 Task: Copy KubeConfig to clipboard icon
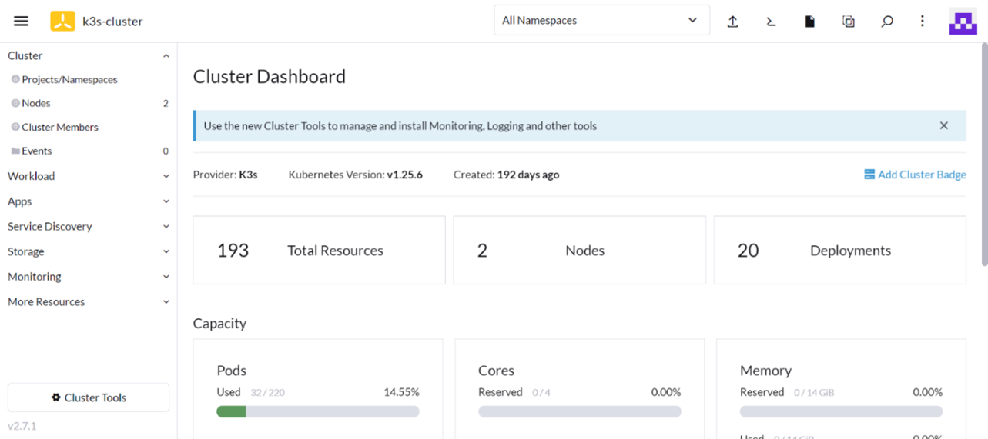point(848,22)
